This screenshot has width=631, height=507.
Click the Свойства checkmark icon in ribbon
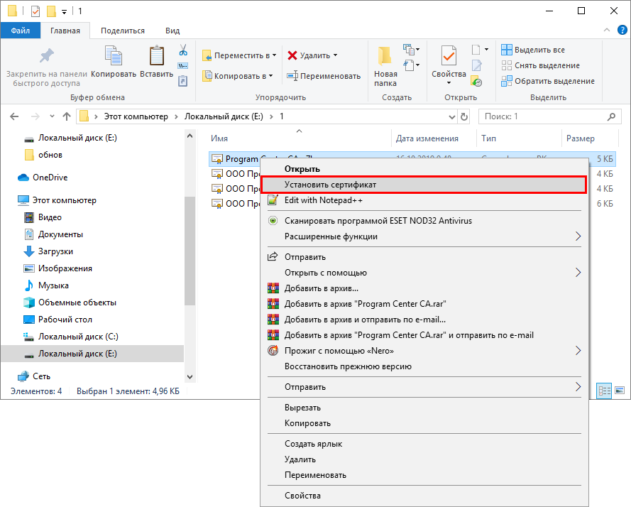click(x=449, y=57)
